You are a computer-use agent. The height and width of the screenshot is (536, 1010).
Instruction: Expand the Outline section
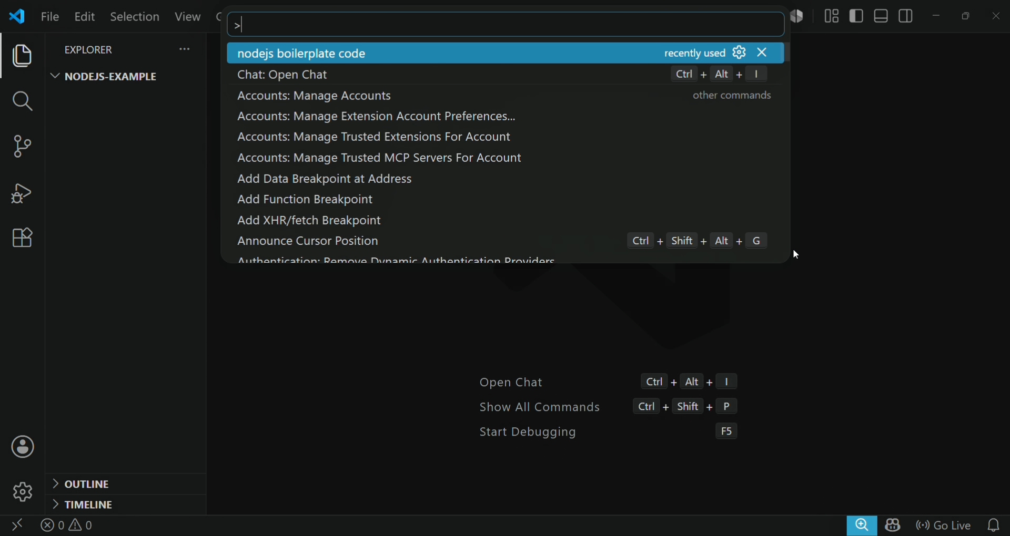click(x=126, y=485)
